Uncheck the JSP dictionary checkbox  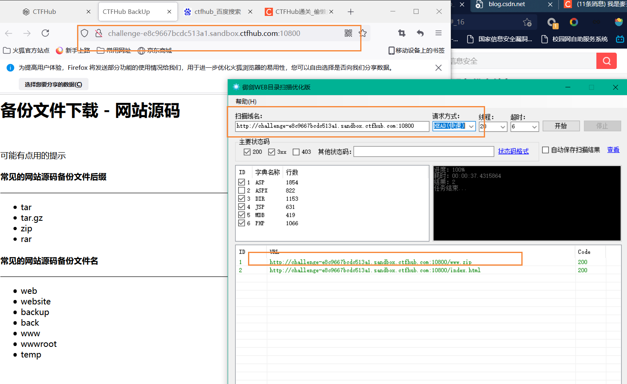(x=241, y=206)
